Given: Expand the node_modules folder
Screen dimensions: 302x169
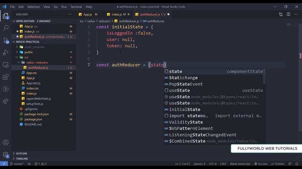Looking at the screenshot, I should click(x=44, y=47).
